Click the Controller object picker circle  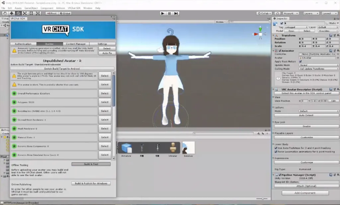pyautogui.click(x=338, y=54)
